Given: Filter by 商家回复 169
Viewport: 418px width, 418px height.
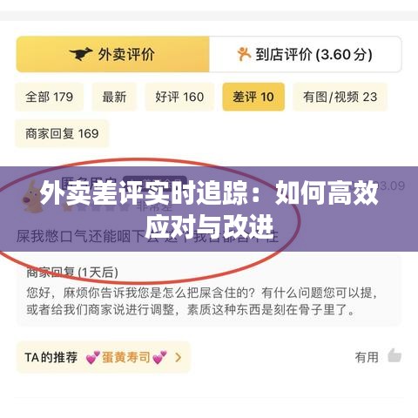Looking at the screenshot, I should 62,133.
